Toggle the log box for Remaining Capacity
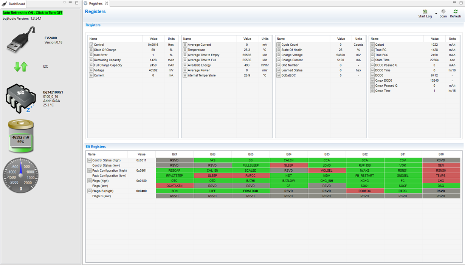465x265 pixels. click(91, 60)
